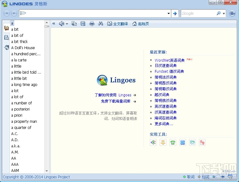Open the dictionary guide sidebar tab
The height and width of the screenshot is (182, 239).
[x=6, y=37]
